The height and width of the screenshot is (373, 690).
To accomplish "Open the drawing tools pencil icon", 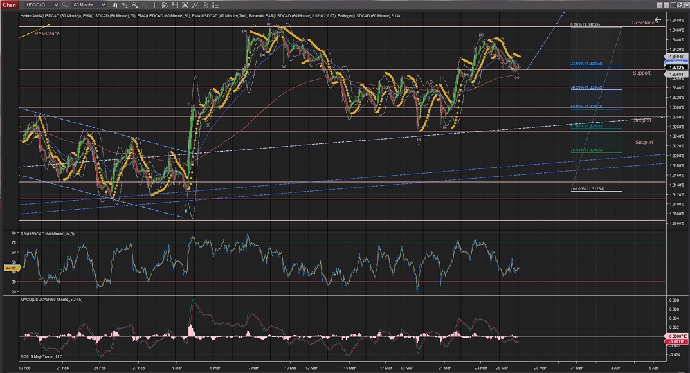I will pos(125,5).
